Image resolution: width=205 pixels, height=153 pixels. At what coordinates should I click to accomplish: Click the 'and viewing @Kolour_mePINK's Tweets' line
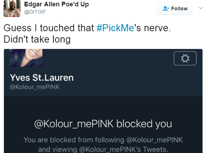point(103,149)
